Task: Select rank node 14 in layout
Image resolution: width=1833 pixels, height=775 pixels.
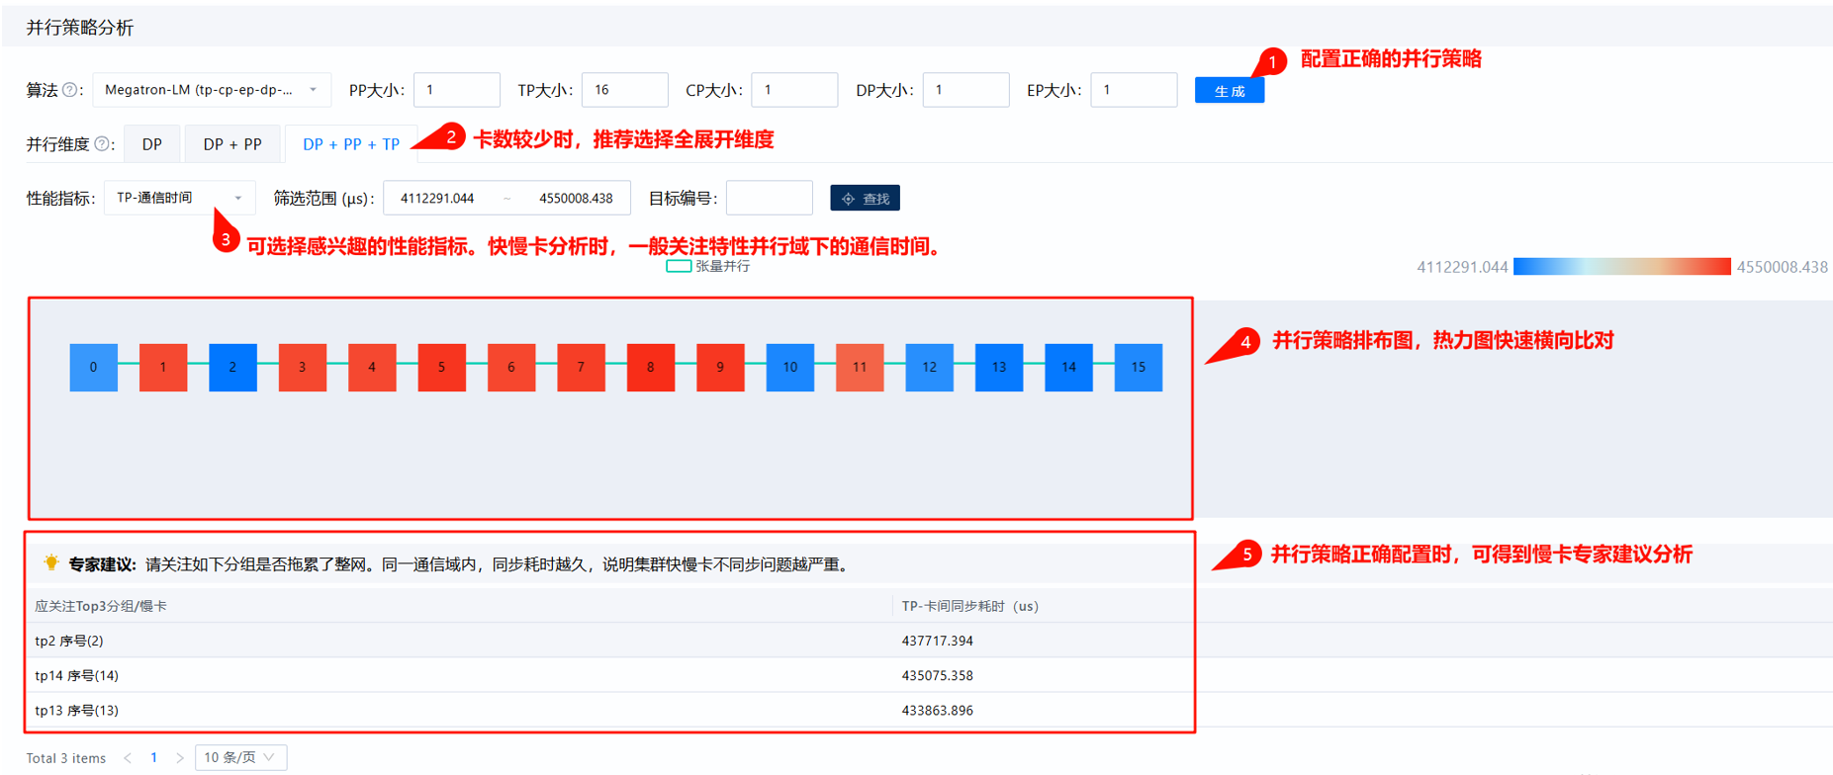Action: [1068, 368]
